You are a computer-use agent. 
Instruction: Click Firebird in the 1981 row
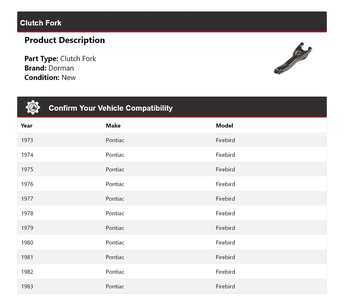click(225, 257)
